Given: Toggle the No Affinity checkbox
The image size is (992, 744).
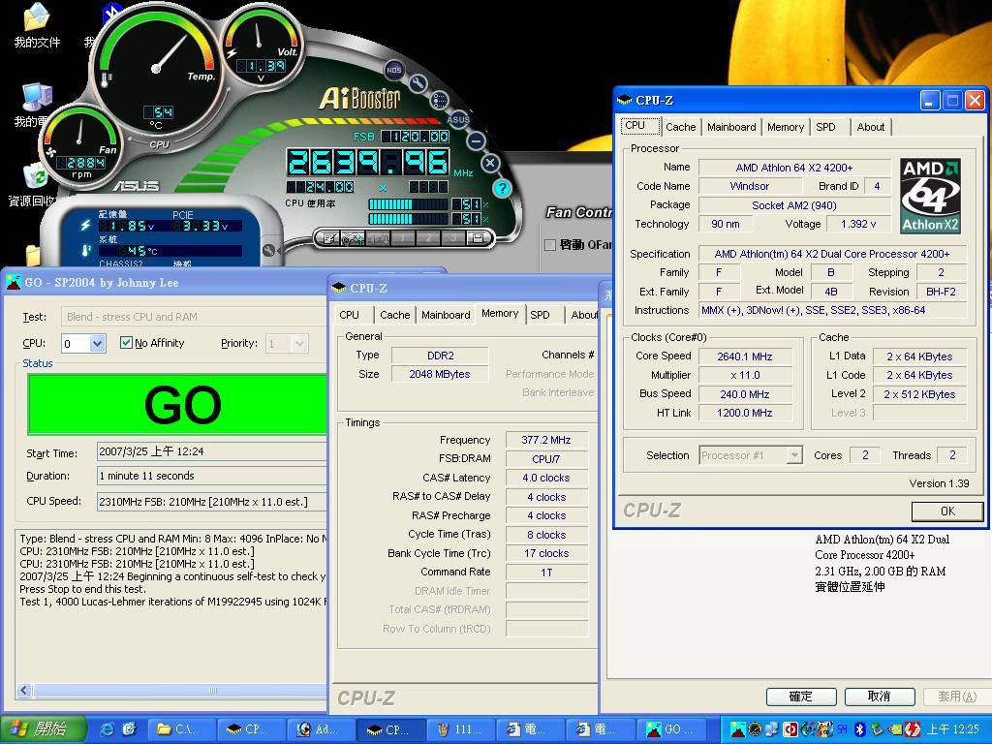Looking at the screenshot, I should coord(126,343).
